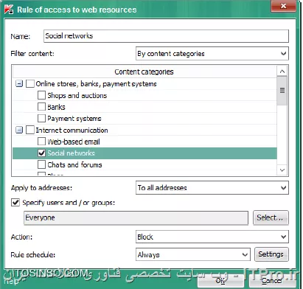Select the Internet communication row text
This screenshot has width=303, height=289.
point(72,130)
